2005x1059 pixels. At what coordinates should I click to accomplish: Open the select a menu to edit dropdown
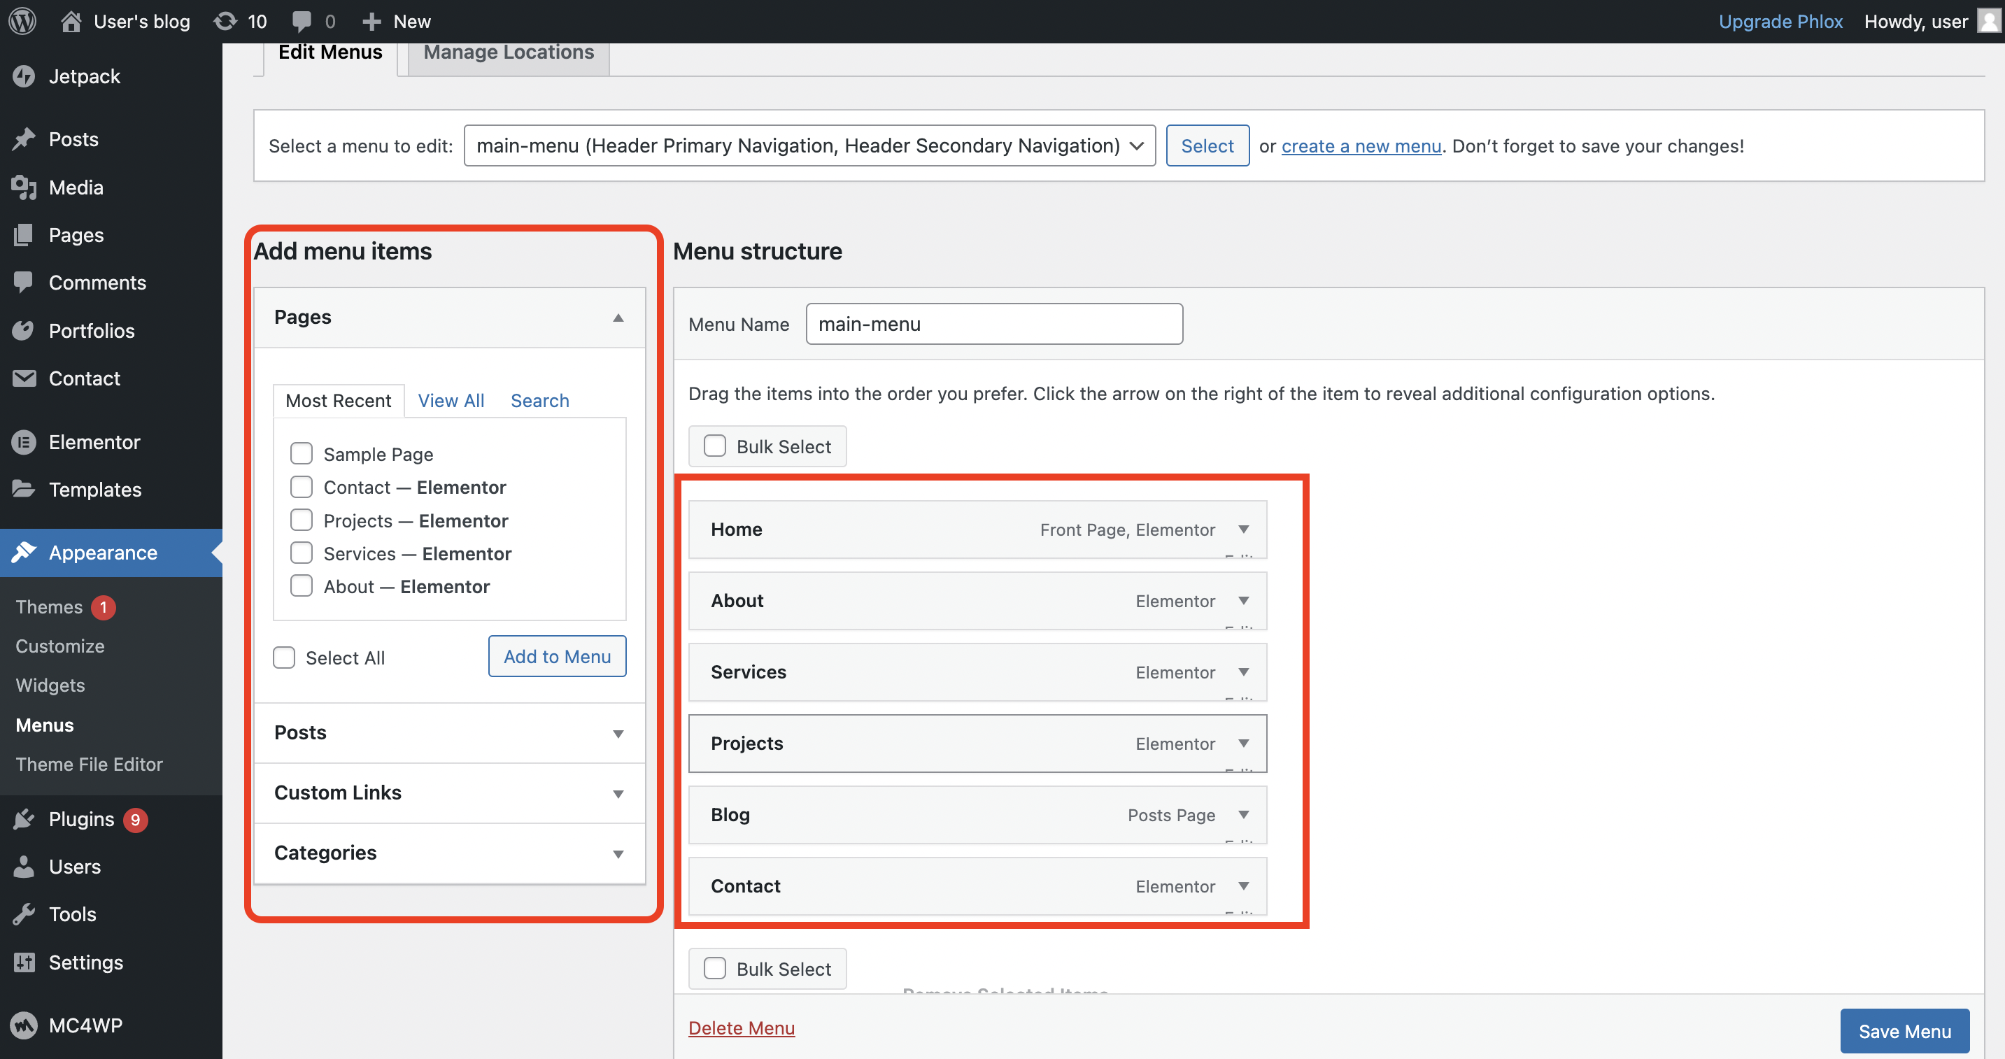(x=809, y=145)
